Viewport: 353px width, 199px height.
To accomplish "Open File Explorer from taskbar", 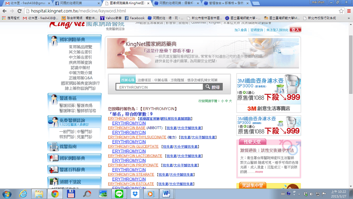I will click(39, 194).
